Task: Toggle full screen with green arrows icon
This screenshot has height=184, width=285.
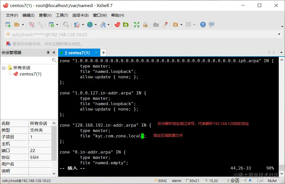Action: tap(137, 25)
